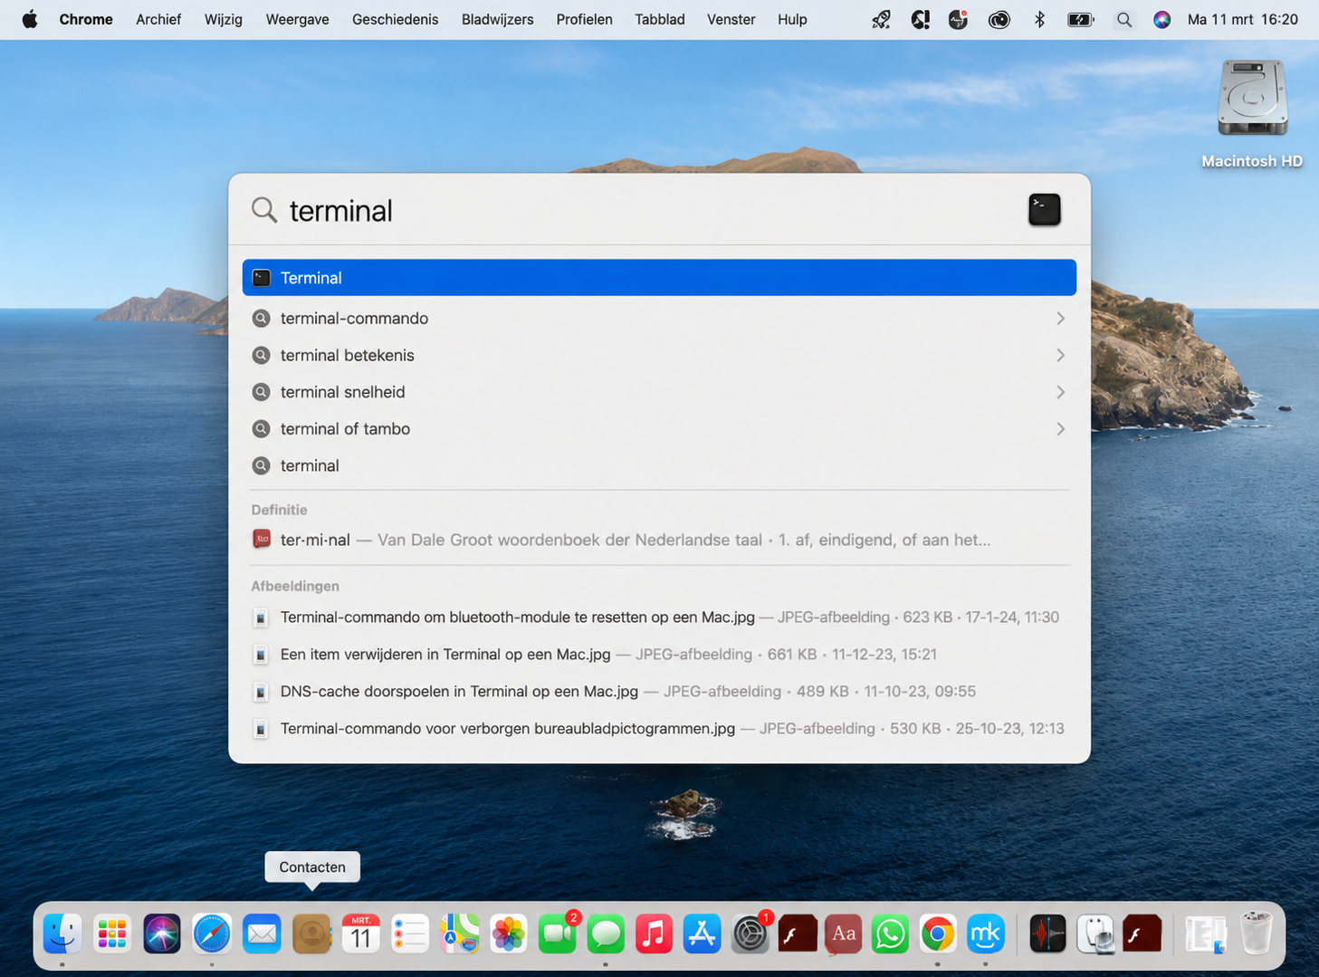Click the Terminal preview icon in the search bar
Viewport: 1319px width, 977px height.
click(x=1044, y=209)
